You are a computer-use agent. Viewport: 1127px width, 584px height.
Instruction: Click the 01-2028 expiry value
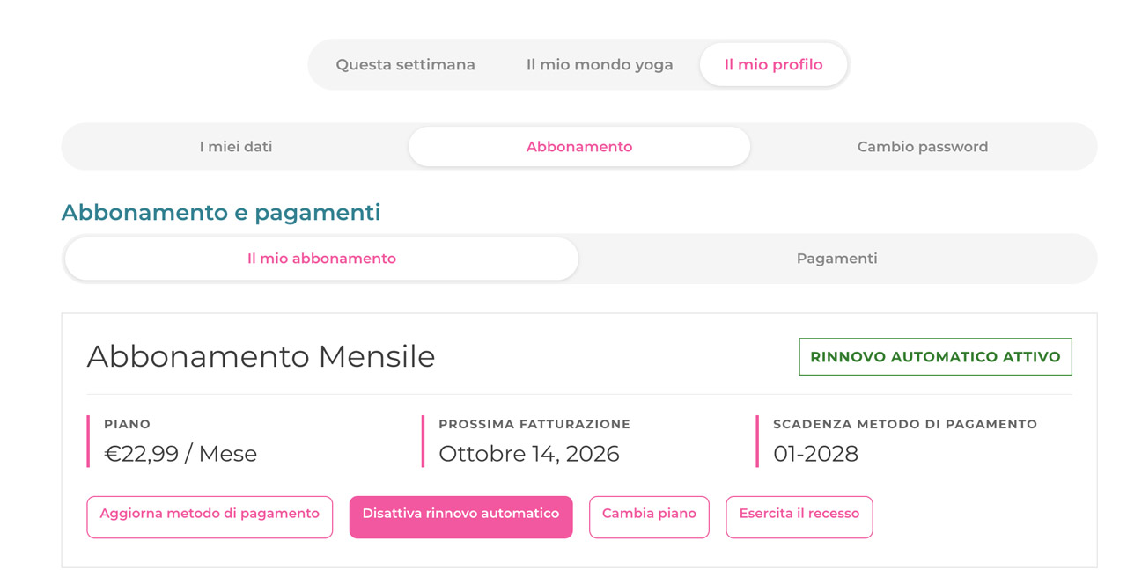[815, 454]
